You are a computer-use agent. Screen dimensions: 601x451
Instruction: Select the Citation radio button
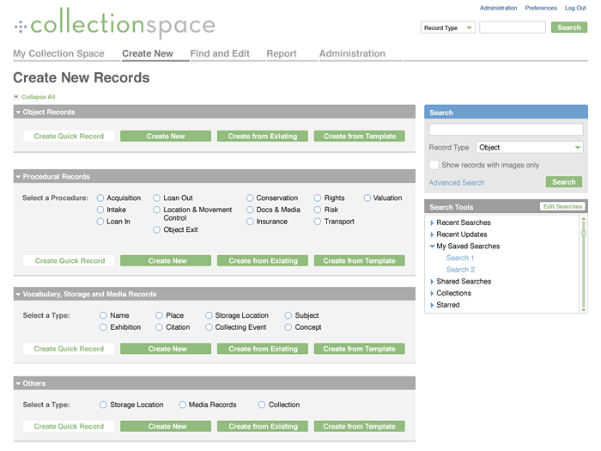point(159,327)
